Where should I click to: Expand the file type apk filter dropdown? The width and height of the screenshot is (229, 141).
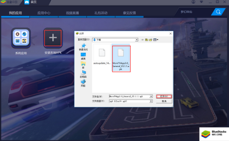tap(151, 101)
